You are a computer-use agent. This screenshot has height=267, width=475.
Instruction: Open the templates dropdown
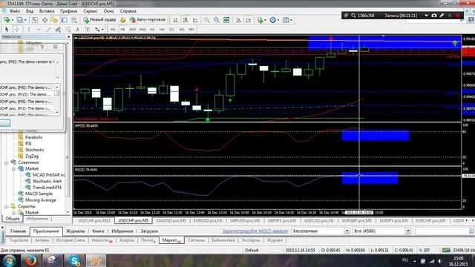tap(287, 20)
